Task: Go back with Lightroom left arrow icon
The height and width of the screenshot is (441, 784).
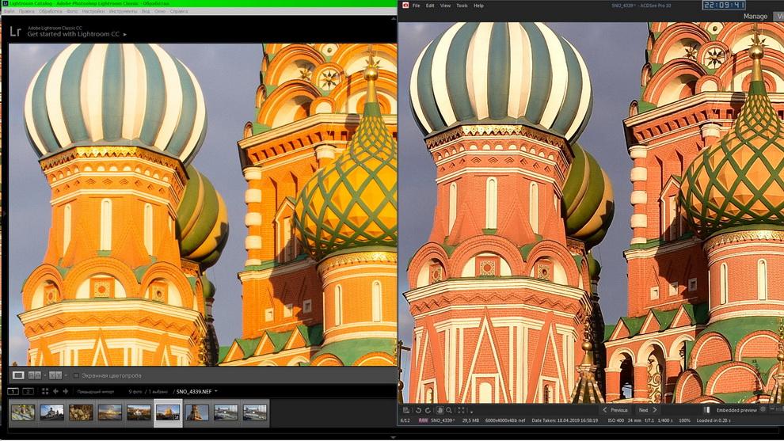Action: point(55,391)
